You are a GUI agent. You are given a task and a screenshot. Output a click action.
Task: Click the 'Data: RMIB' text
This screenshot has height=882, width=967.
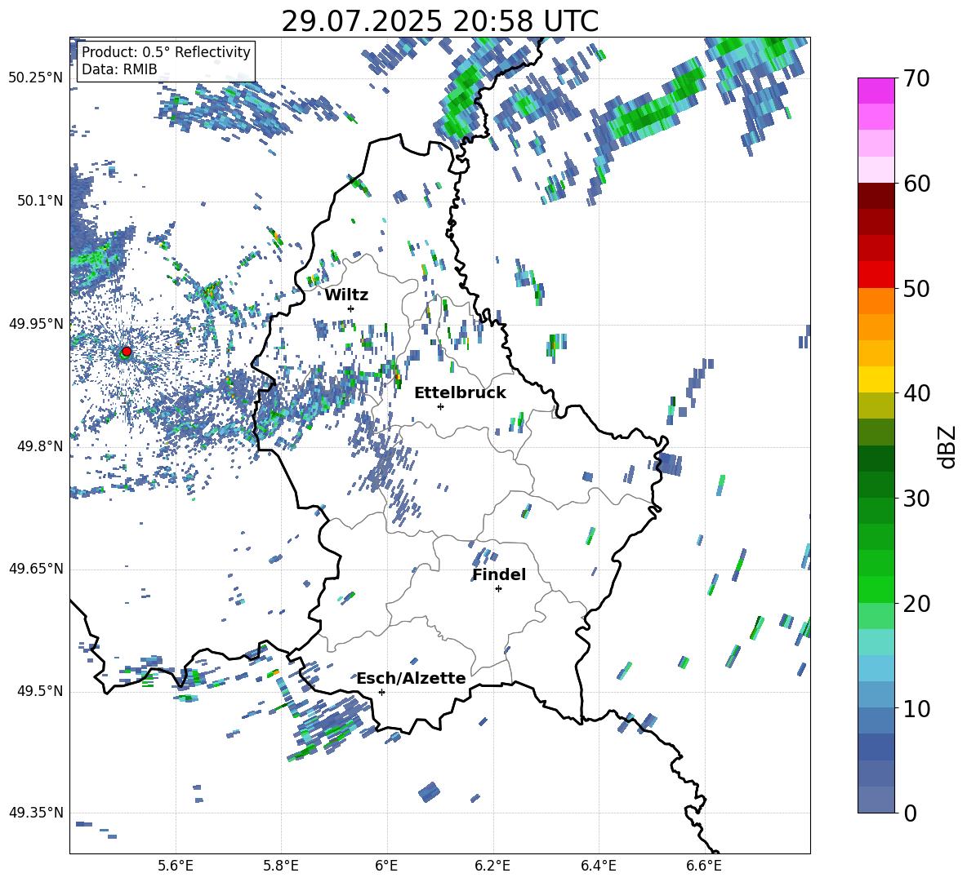119,69
